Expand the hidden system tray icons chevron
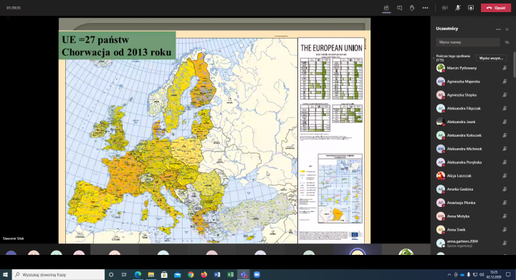Image resolution: width=516 pixels, height=280 pixels. pos(449,274)
